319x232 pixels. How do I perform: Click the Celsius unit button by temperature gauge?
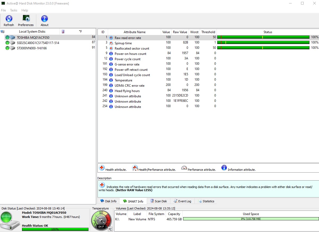pyautogui.click(x=110, y=229)
